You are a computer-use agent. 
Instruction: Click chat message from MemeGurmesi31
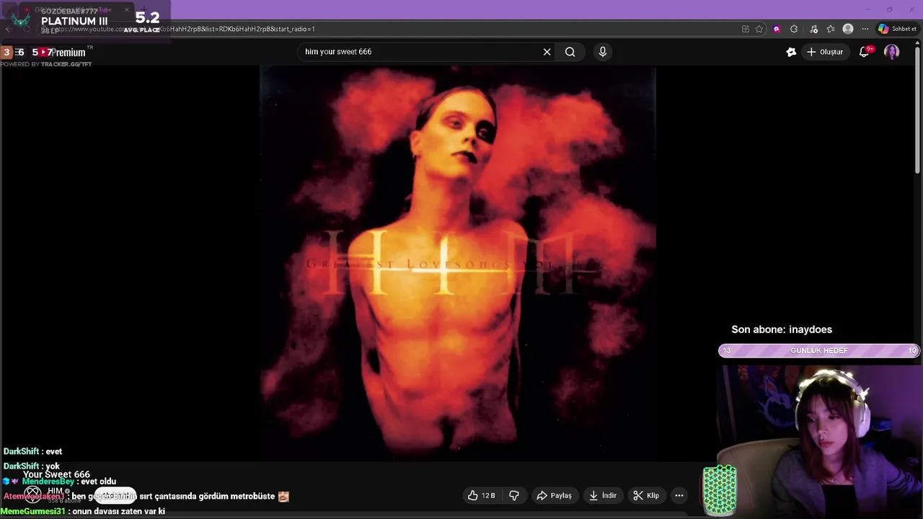point(83,511)
